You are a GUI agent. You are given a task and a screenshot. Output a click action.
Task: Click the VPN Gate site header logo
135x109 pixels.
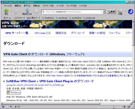(x=15, y=24)
